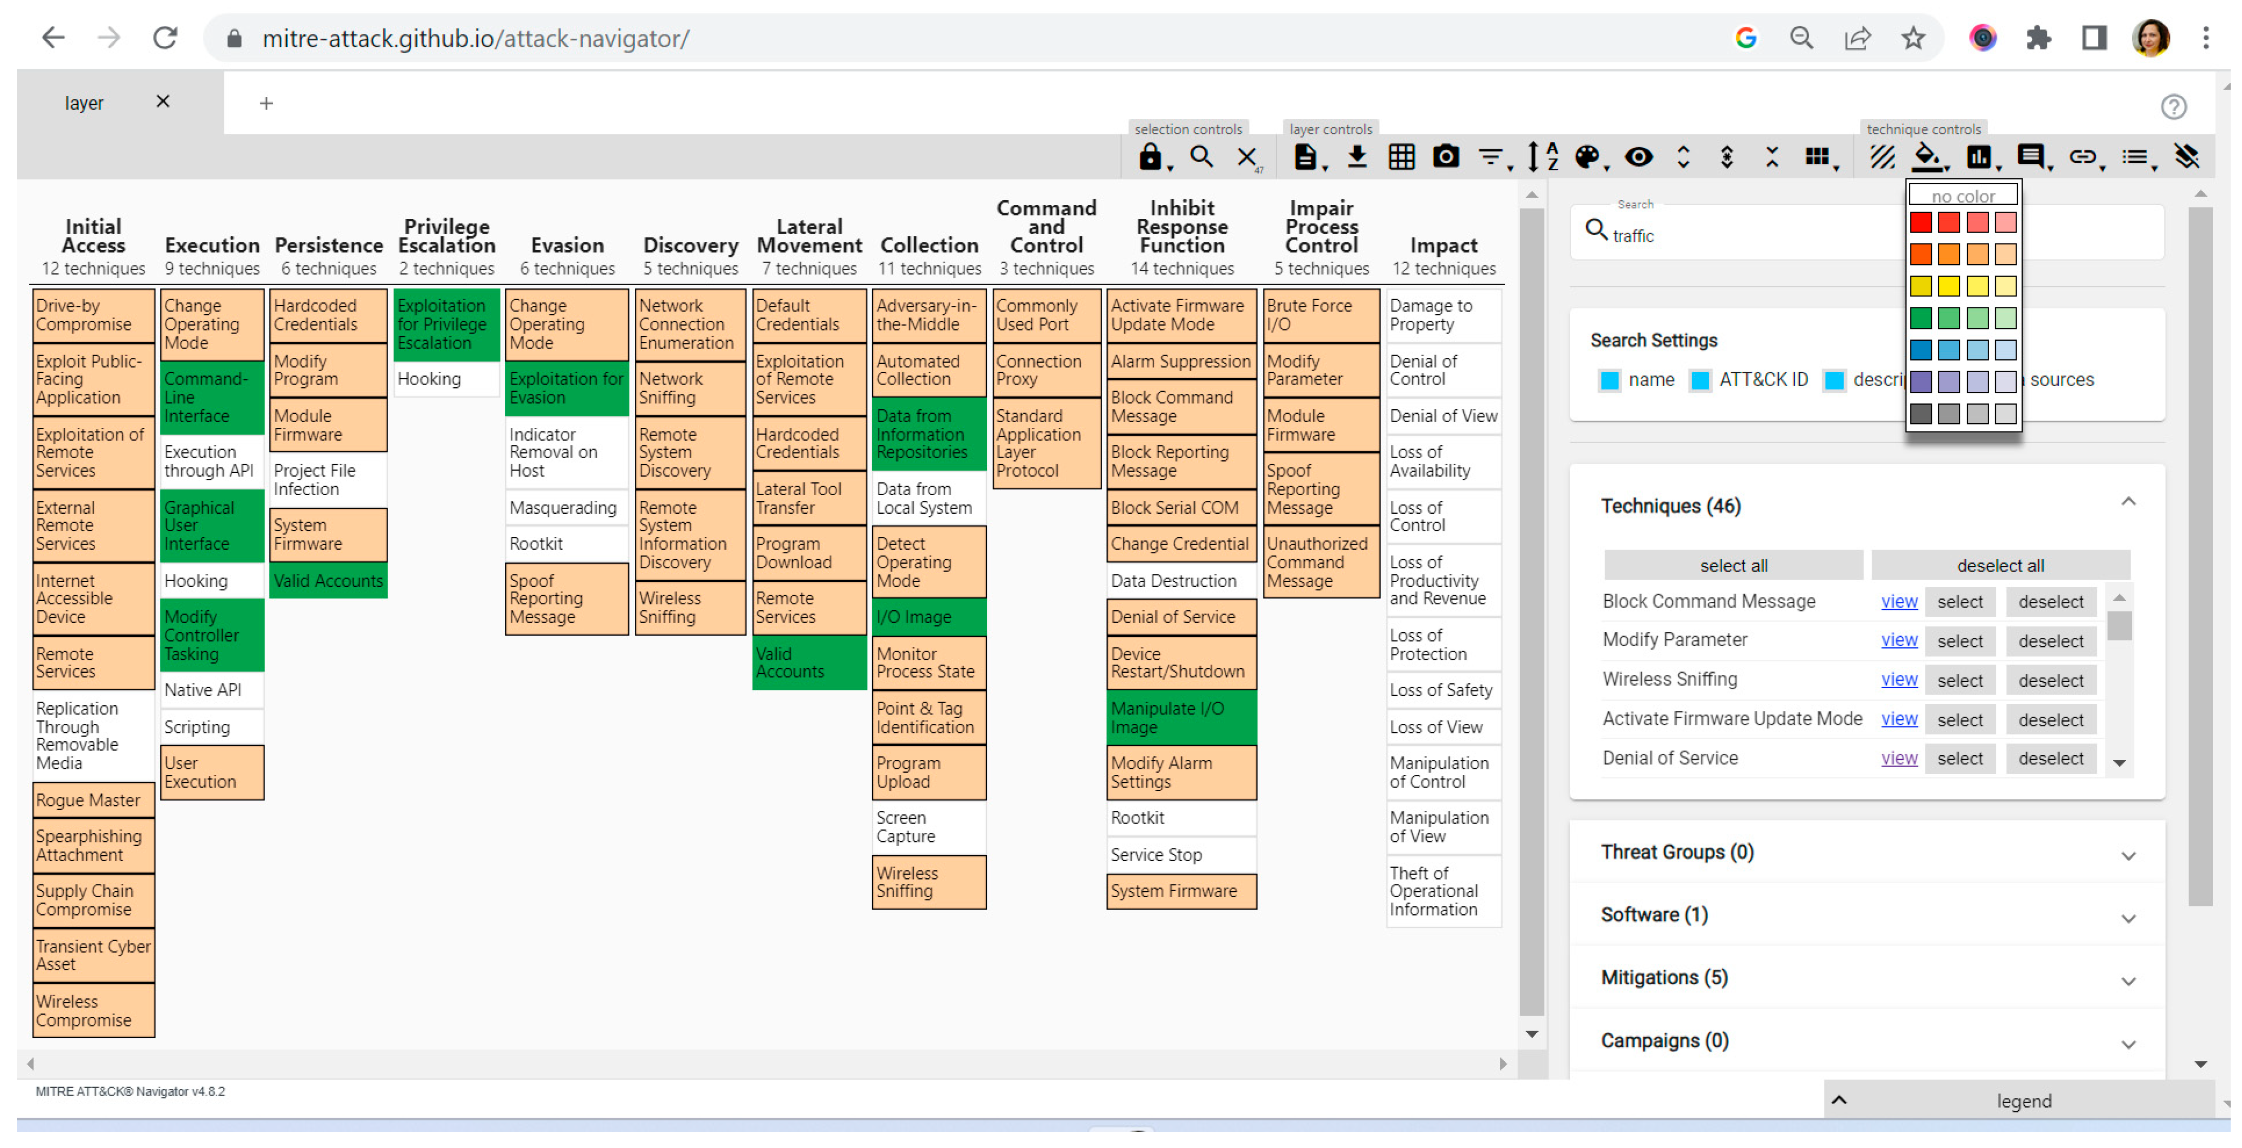Click the download layer as JSON icon

[1356, 158]
